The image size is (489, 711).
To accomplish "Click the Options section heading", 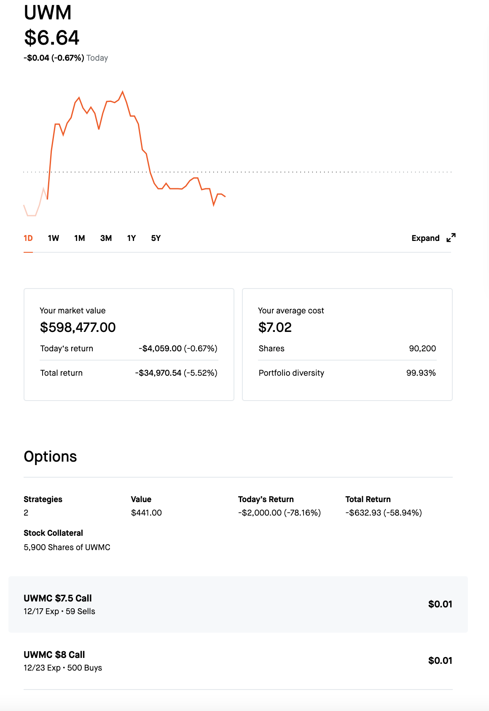I will (x=50, y=457).
